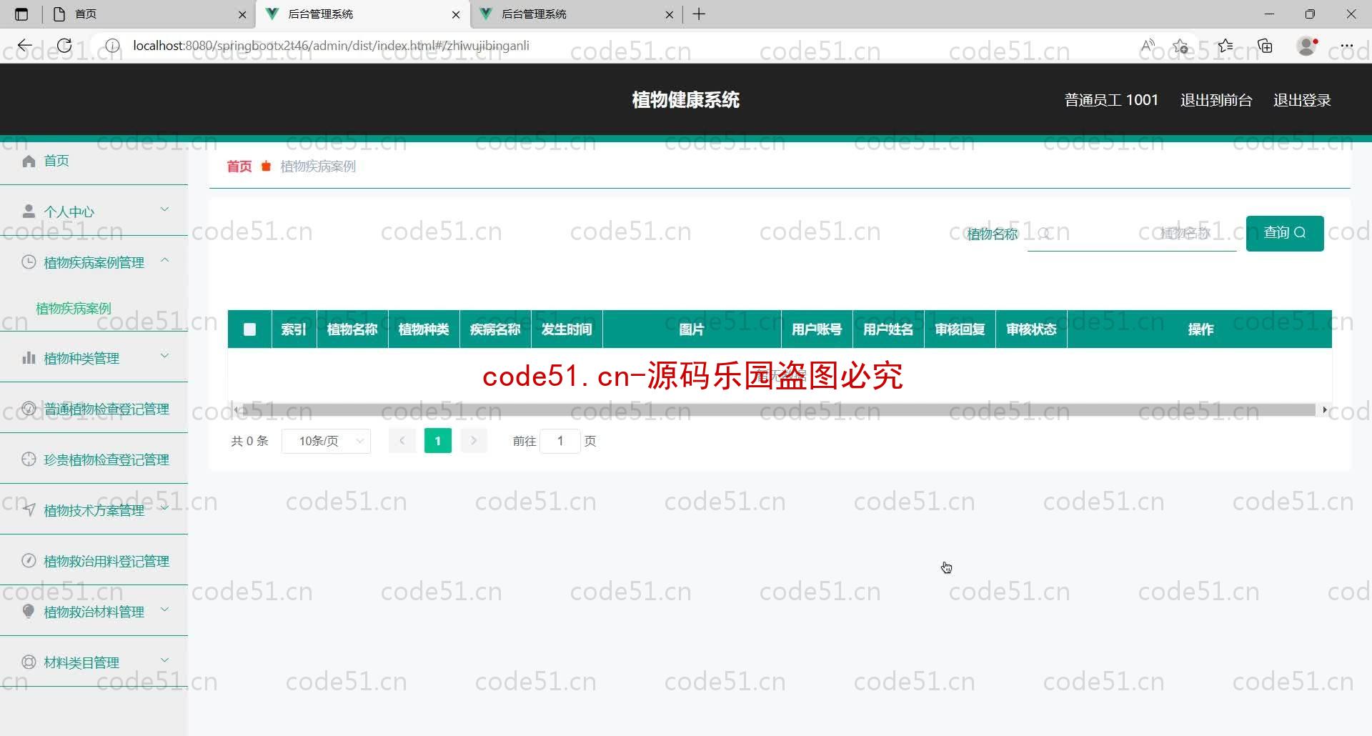Click the 共 0 条 total count text
Viewport: 1372px width, 736px height.
coord(249,441)
